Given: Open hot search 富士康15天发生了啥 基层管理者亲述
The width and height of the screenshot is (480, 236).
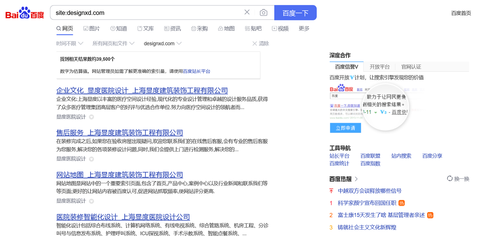Looking at the screenshot, I should pyautogui.click(x=381, y=215).
